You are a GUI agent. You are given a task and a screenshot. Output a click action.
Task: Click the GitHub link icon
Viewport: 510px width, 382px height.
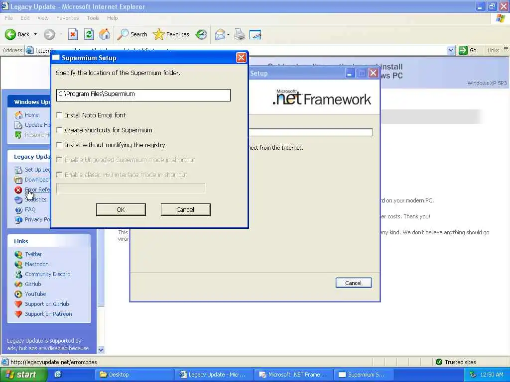click(18, 284)
